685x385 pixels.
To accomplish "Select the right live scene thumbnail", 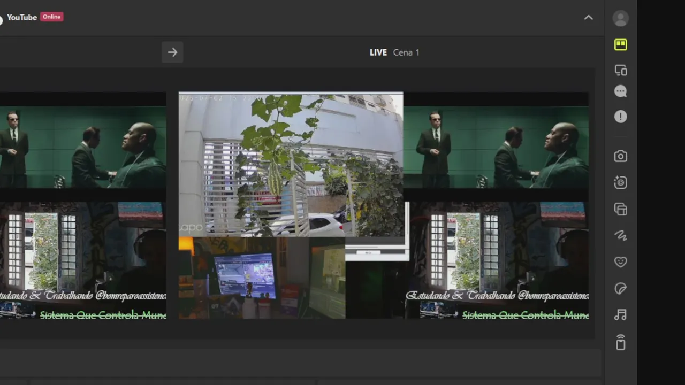I will 496,206.
